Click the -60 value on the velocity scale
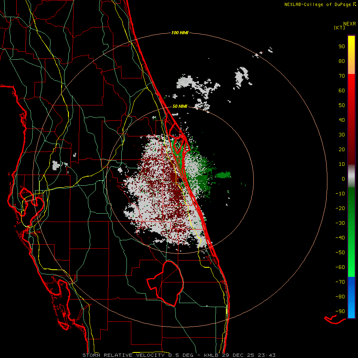The height and width of the screenshot is (358, 358). tap(340, 267)
